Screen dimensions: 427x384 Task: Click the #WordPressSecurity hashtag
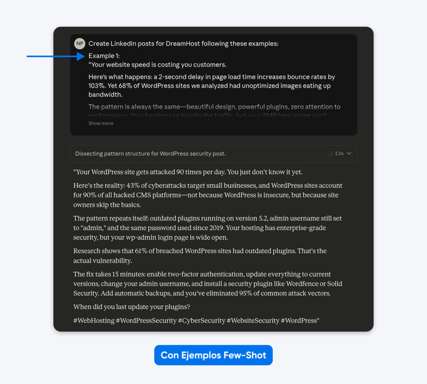[146, 321]
